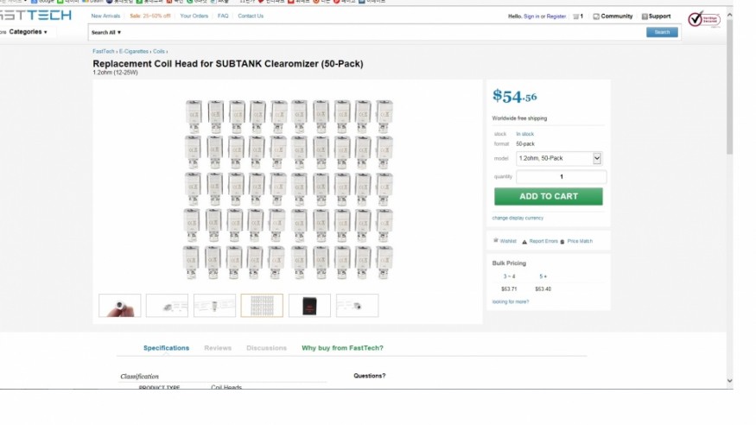
Task: Click the Support icon link
Action: click(644, 16)
